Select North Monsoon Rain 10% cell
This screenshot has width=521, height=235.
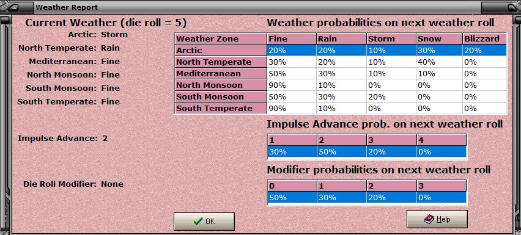point(342,85)
